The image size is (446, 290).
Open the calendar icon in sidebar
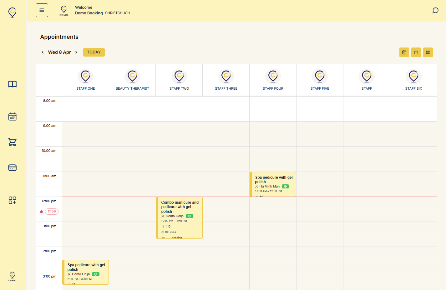pyautogui.click(x=13, y=117)
